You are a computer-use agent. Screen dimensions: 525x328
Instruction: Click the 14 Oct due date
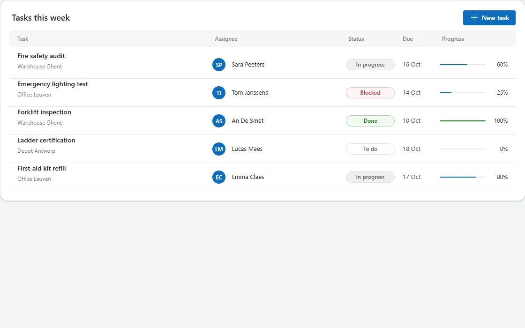pyautogui.click(x=412, y=93)
